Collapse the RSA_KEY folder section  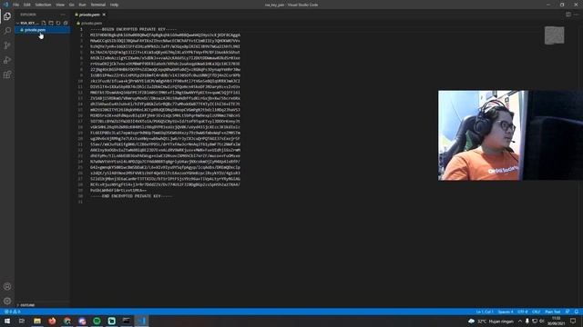coord(27,23)
